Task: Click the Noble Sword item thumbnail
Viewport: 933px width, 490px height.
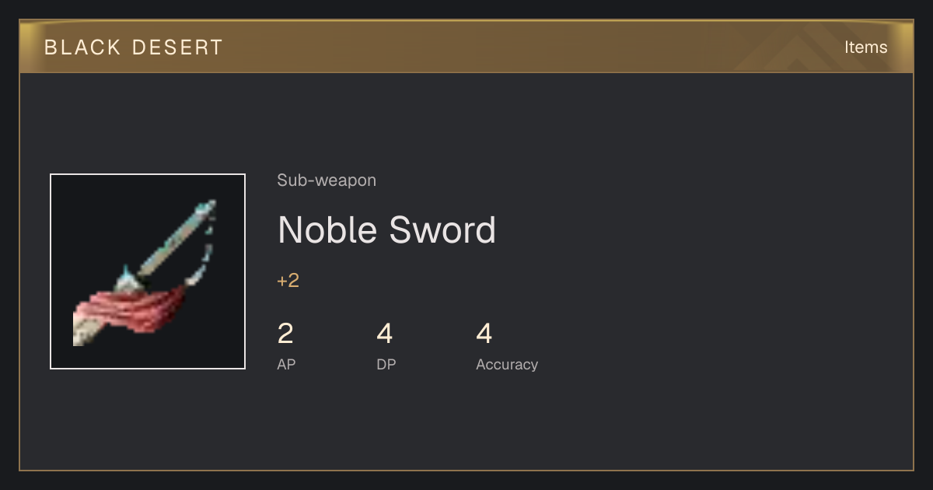Action: click(148, 271)
